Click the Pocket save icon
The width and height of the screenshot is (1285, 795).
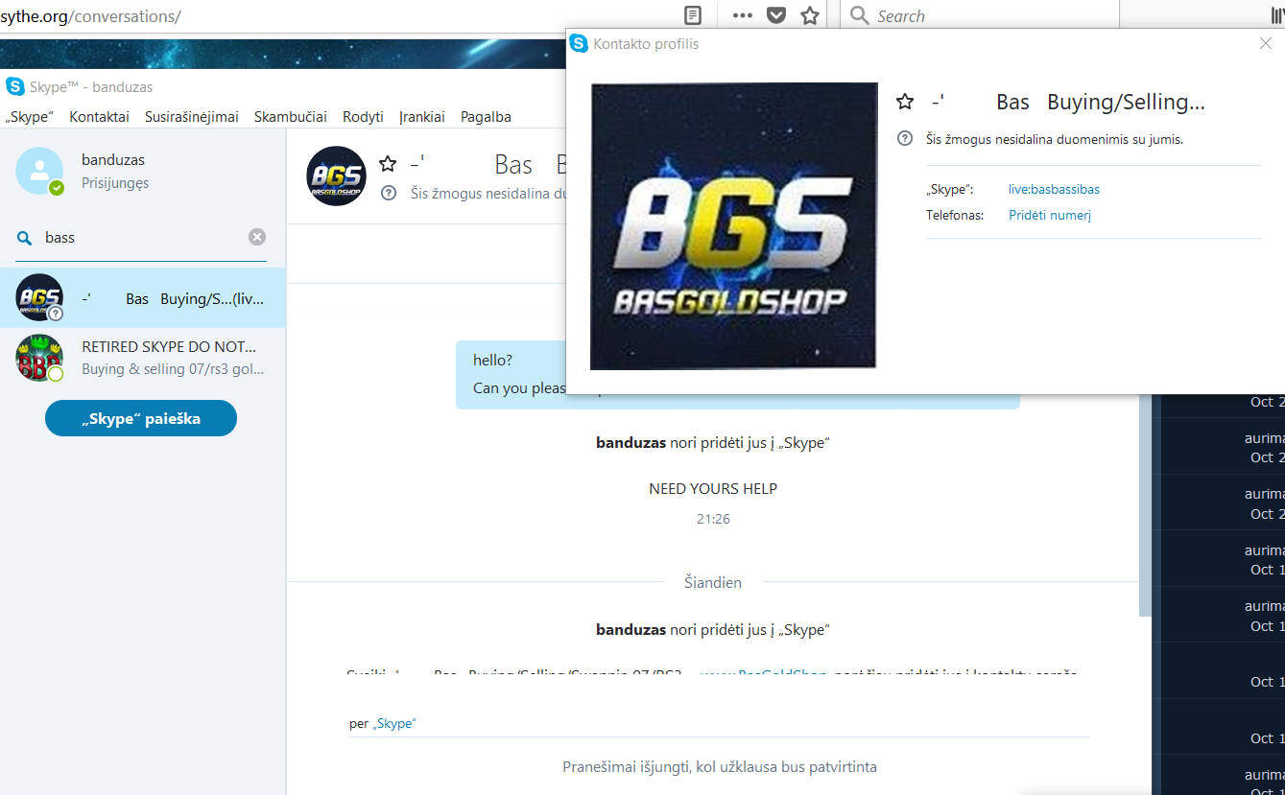point(776,15)
